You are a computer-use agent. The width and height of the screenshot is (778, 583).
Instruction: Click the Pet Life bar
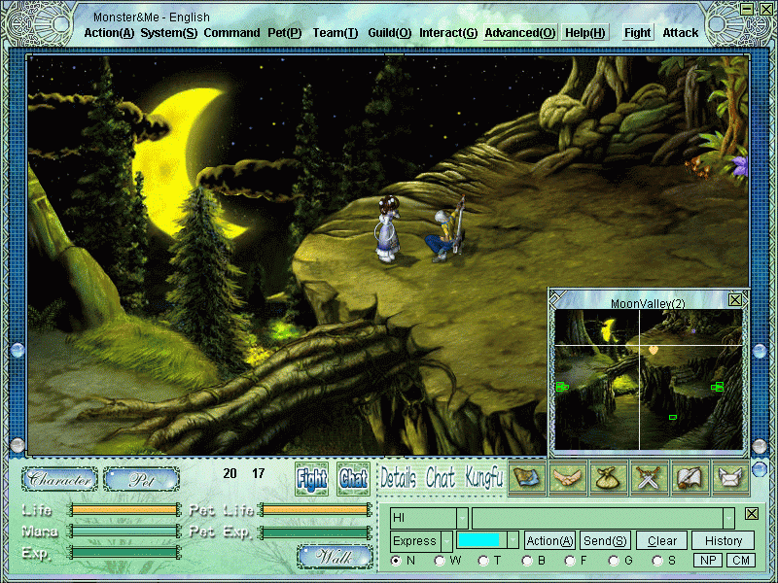[x=315, y=509]
